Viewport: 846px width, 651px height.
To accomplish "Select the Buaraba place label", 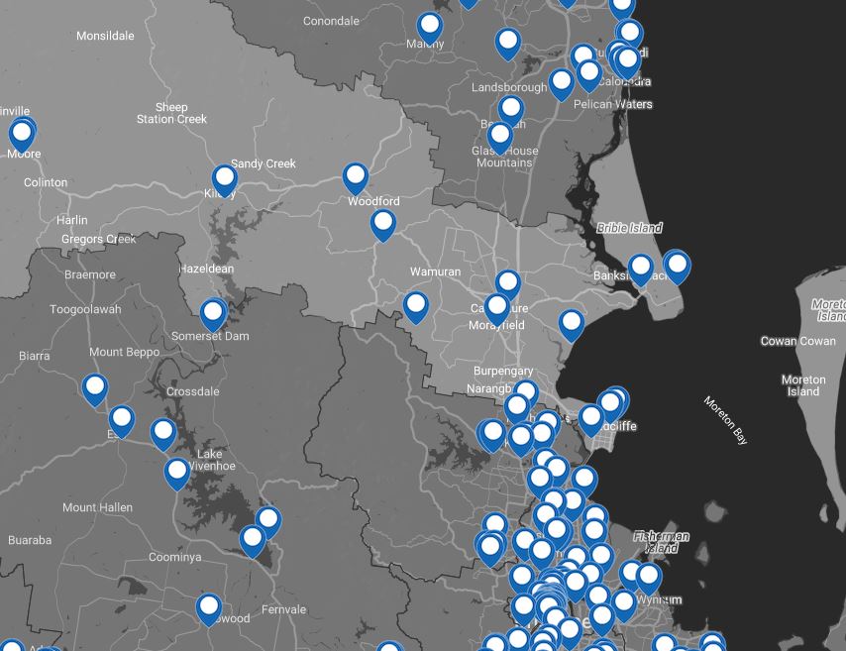I will click(x=30, y=540).
